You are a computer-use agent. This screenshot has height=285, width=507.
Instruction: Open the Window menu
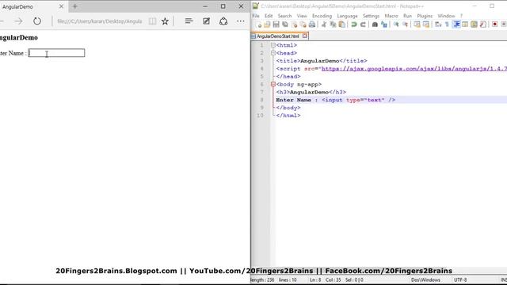[x=446, y=16]
